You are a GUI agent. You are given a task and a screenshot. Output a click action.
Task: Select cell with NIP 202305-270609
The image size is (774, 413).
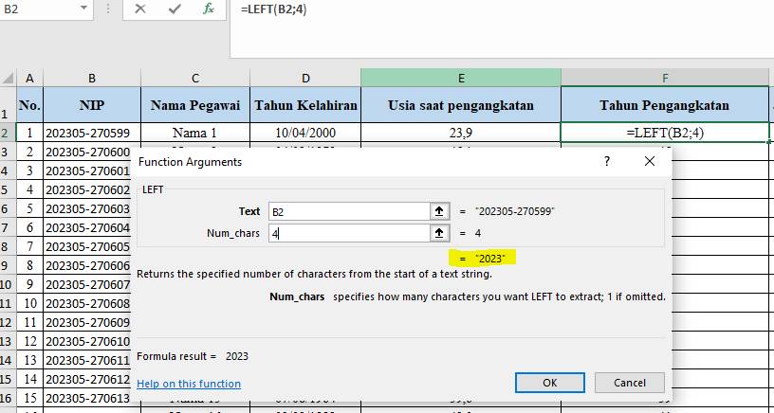(88, 322)
